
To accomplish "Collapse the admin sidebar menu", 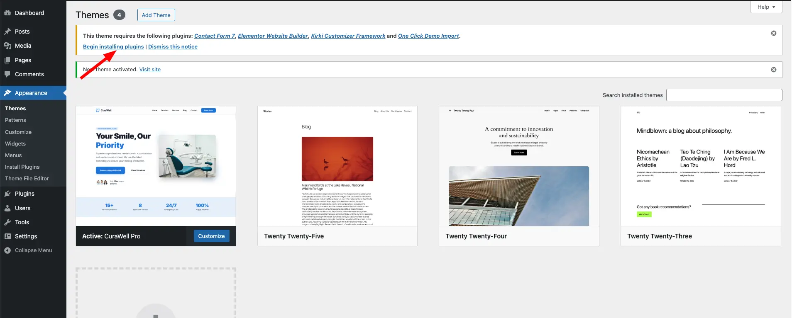I will pos(33,250).
